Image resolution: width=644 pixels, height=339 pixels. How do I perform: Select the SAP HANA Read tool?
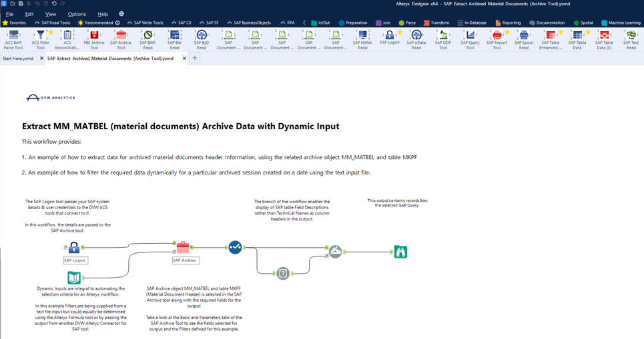click(x=362, y=39)
